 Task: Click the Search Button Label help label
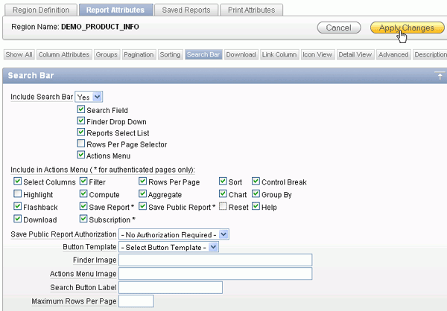[x=83, y=287]
